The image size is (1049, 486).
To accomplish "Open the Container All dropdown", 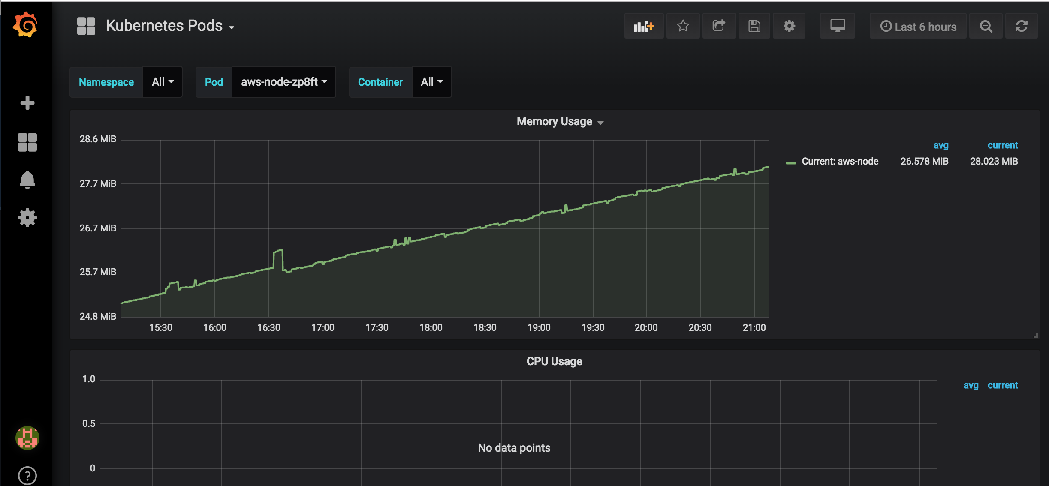I will (431, 82).
